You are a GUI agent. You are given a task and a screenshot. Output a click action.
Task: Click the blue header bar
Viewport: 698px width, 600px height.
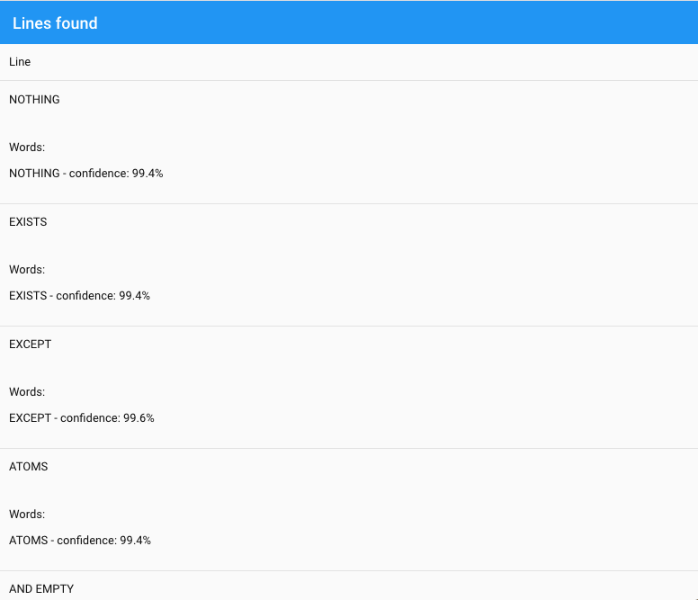click(x=349, y=22)
